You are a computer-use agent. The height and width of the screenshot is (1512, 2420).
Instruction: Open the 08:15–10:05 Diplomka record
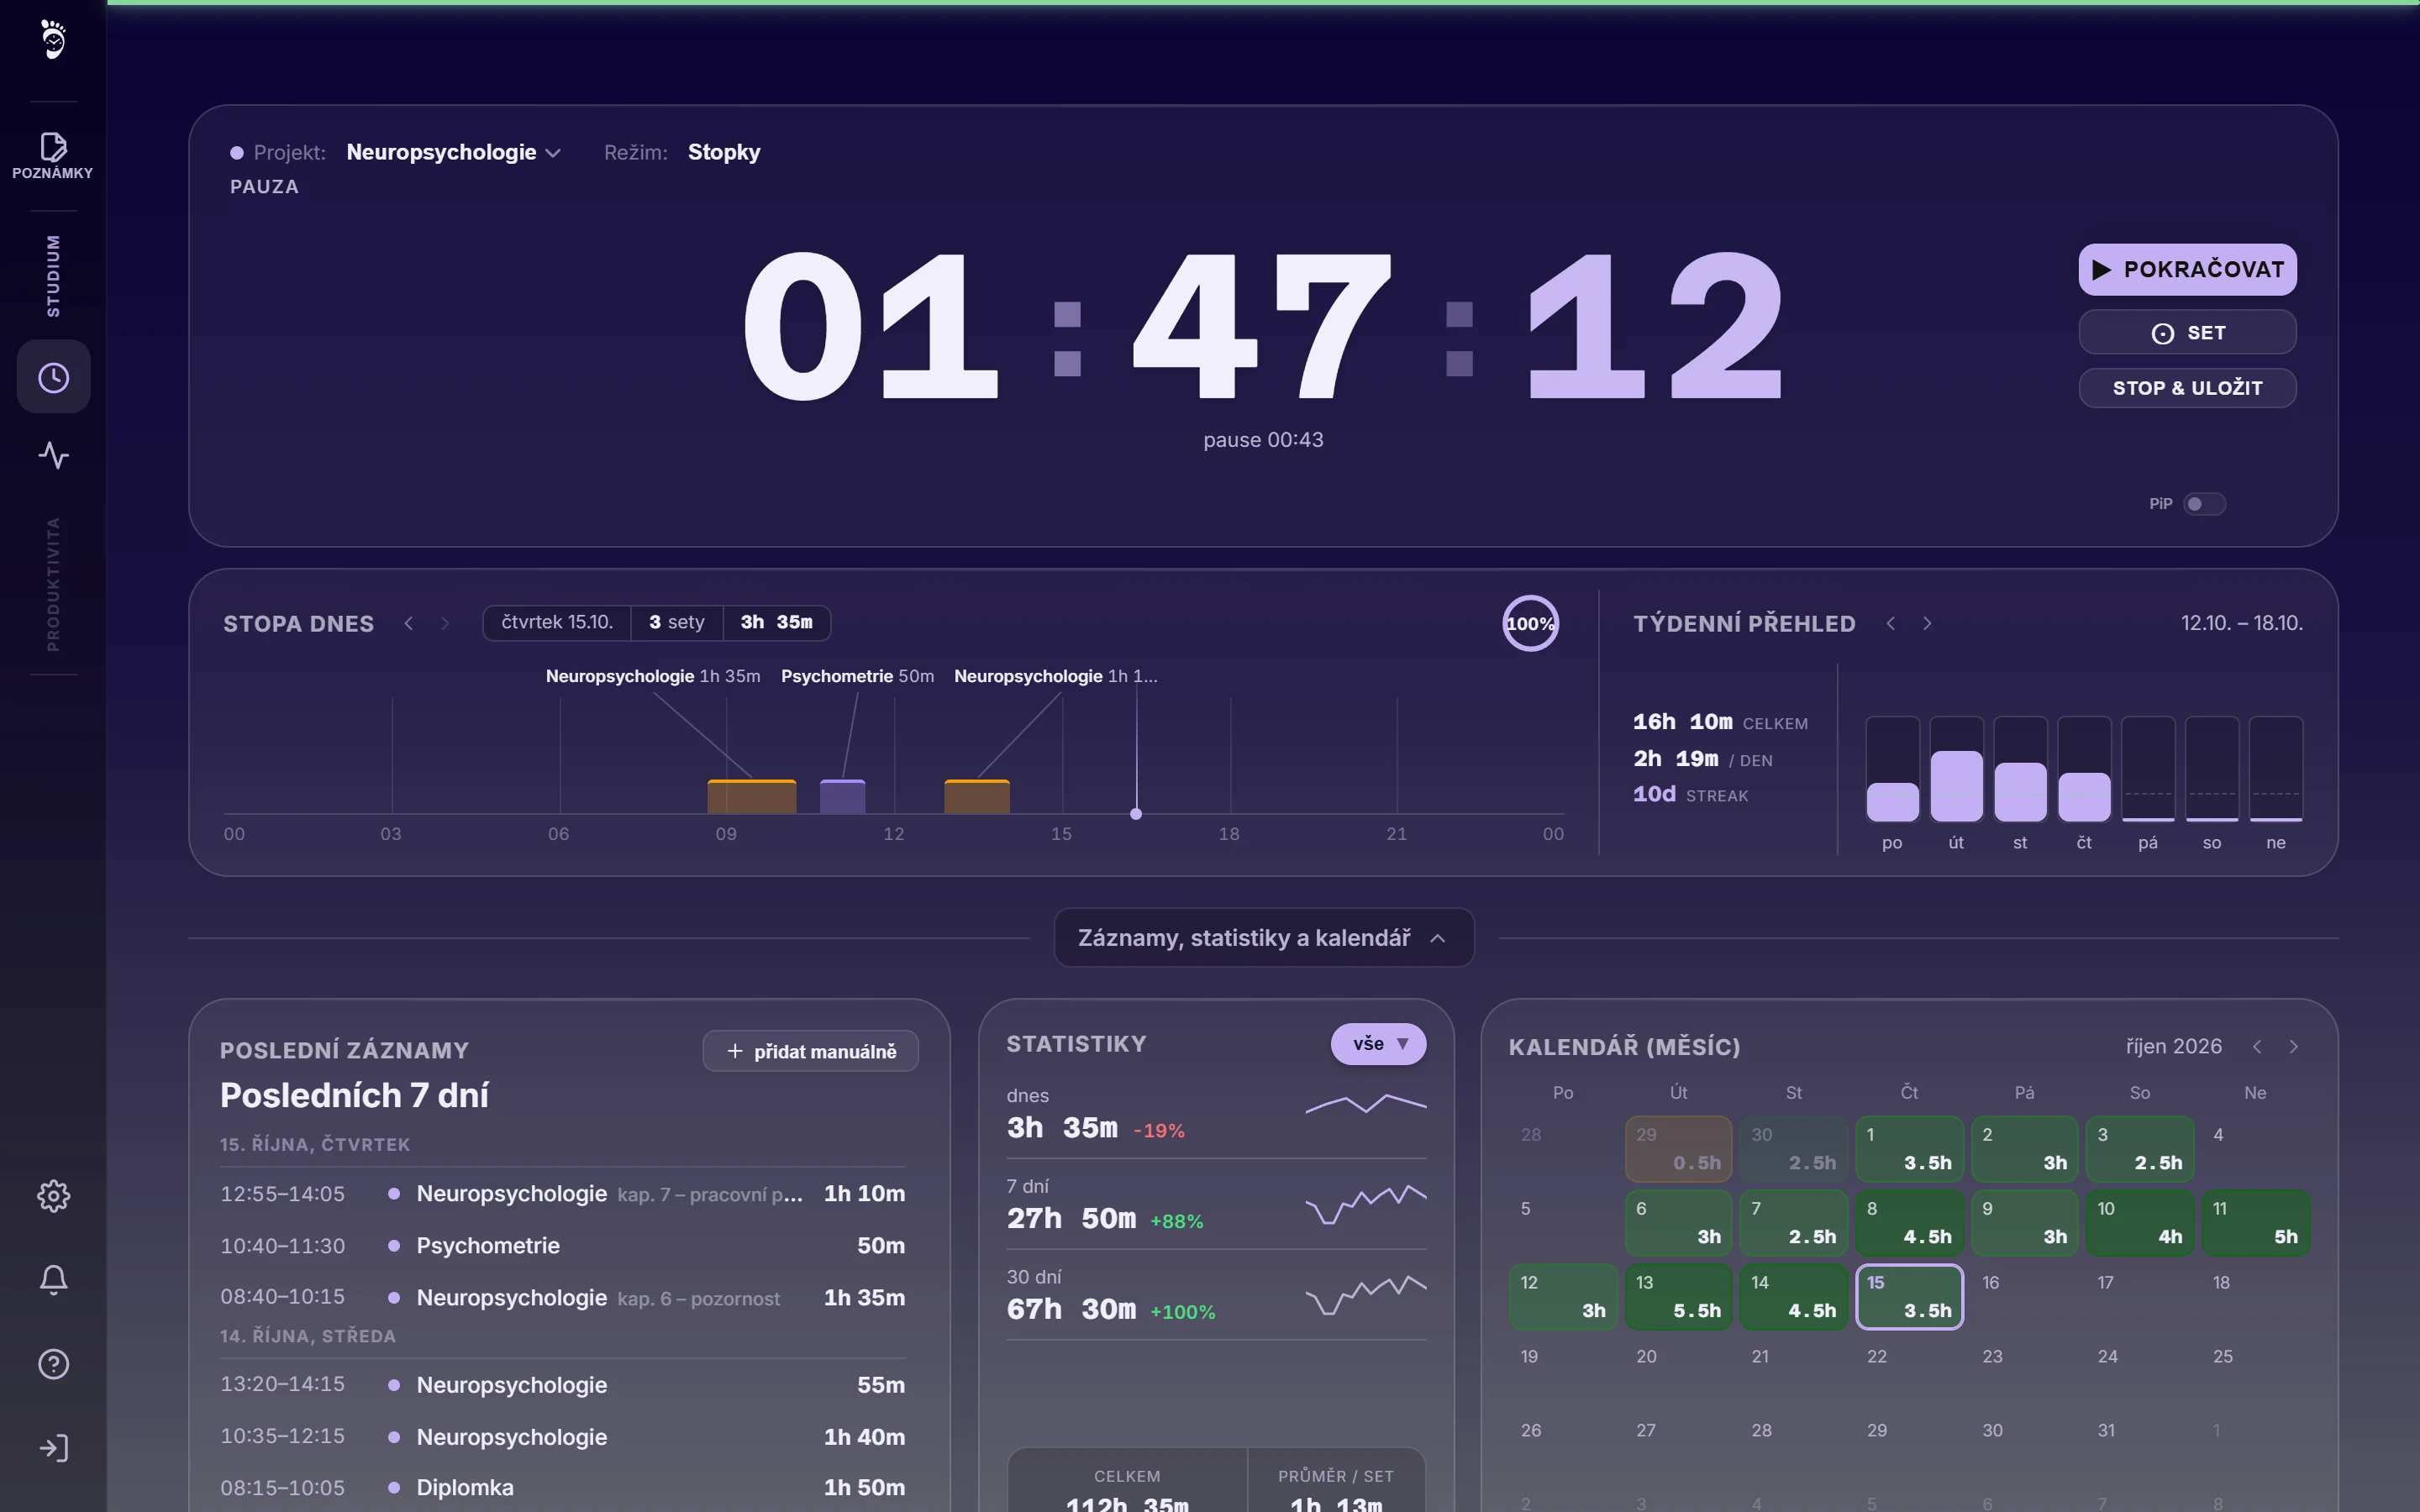pyautogui.click(x=562, y=1487)
